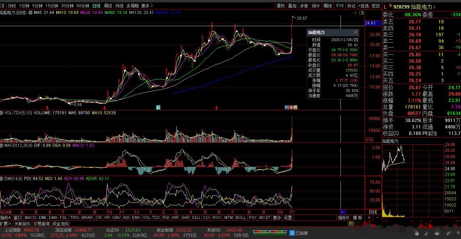The height and width of the screenshot is (239, 461).
Task: Open indicator 设置 settings
Action: pyautogui.click(x=288, y=218)
